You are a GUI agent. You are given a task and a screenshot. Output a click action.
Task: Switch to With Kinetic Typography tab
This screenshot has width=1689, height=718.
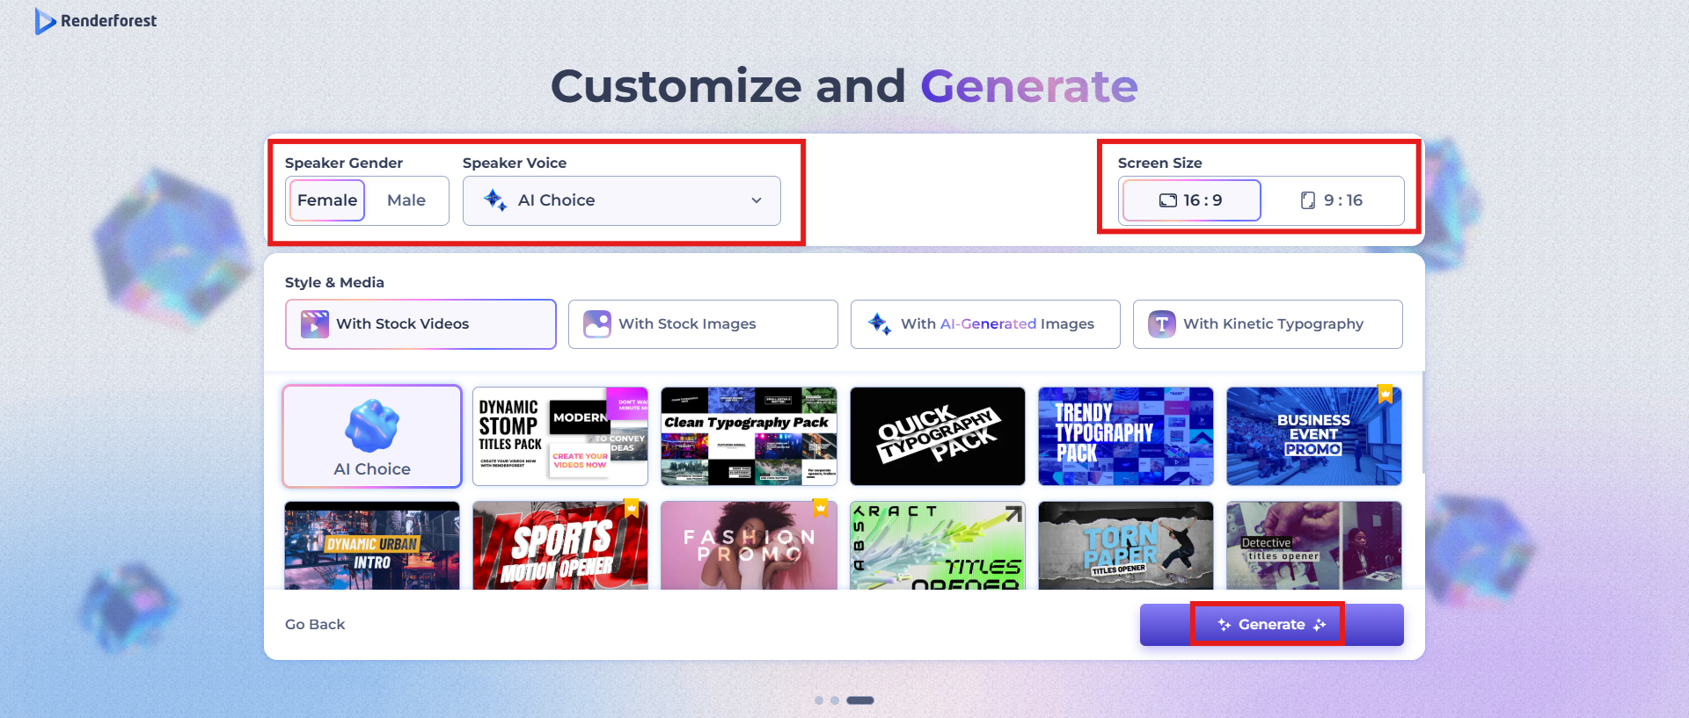tap(1268, 324)
